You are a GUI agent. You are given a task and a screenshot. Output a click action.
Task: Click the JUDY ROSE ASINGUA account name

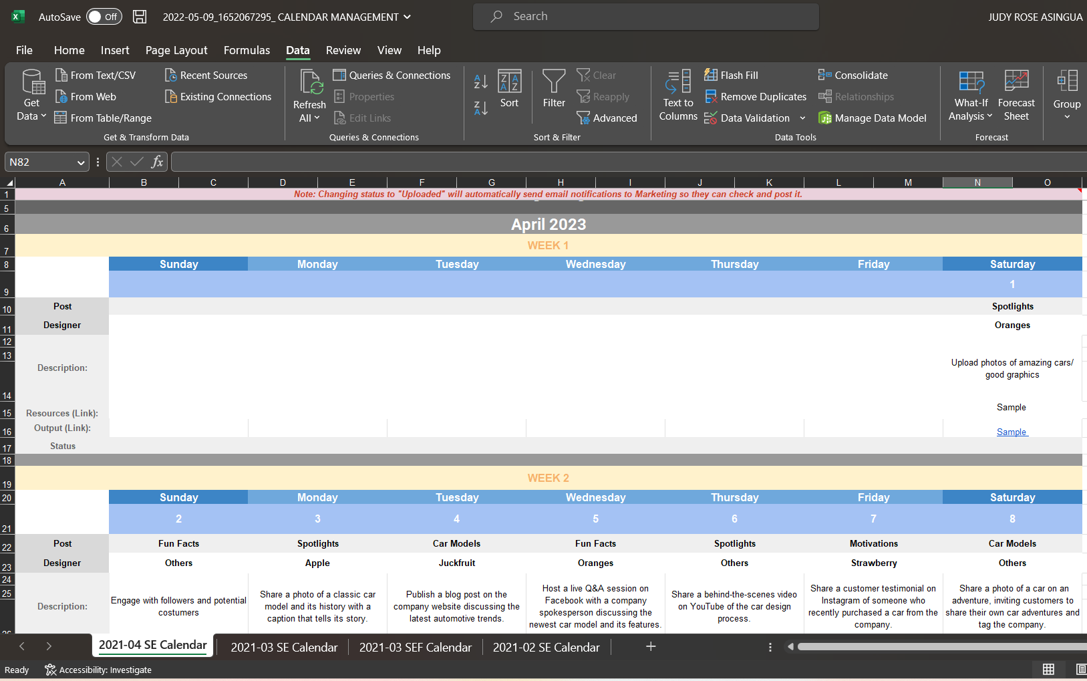coord(1036,17)
